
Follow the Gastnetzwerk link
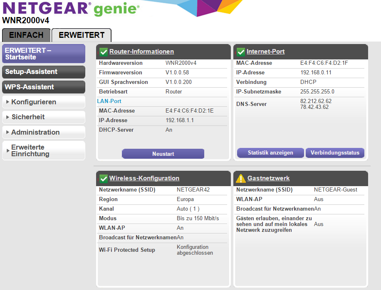(269, 178)
